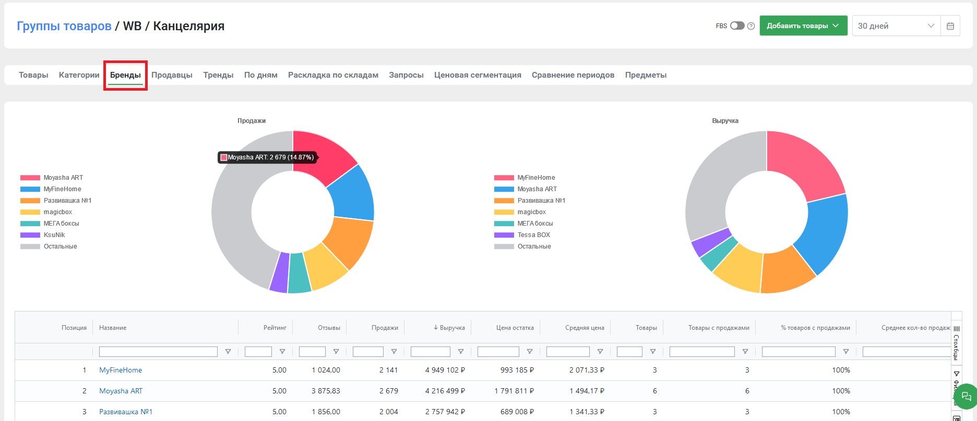Open filter funnel for the Отзывы column
The width and height of the screenshot is (977, 421).
(336, 352)
